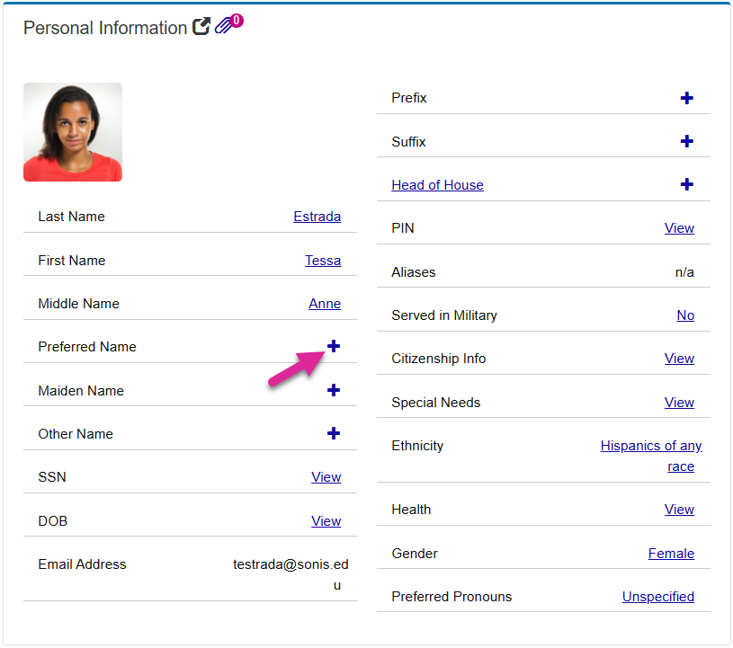View the SSN

coord(326,477)
